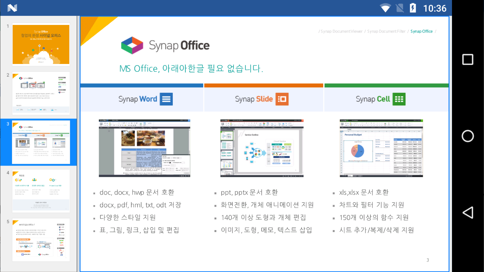Select slide 3 thumbnail in sidebar
The image size is (484, 272).
tap(41, 142)
